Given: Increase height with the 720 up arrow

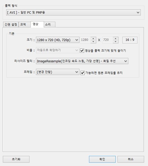Looking at the screenshot, I should [116, 39].
